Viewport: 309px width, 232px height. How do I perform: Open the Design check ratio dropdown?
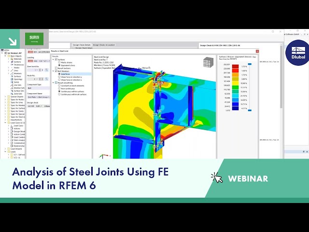tap(41, 106)
